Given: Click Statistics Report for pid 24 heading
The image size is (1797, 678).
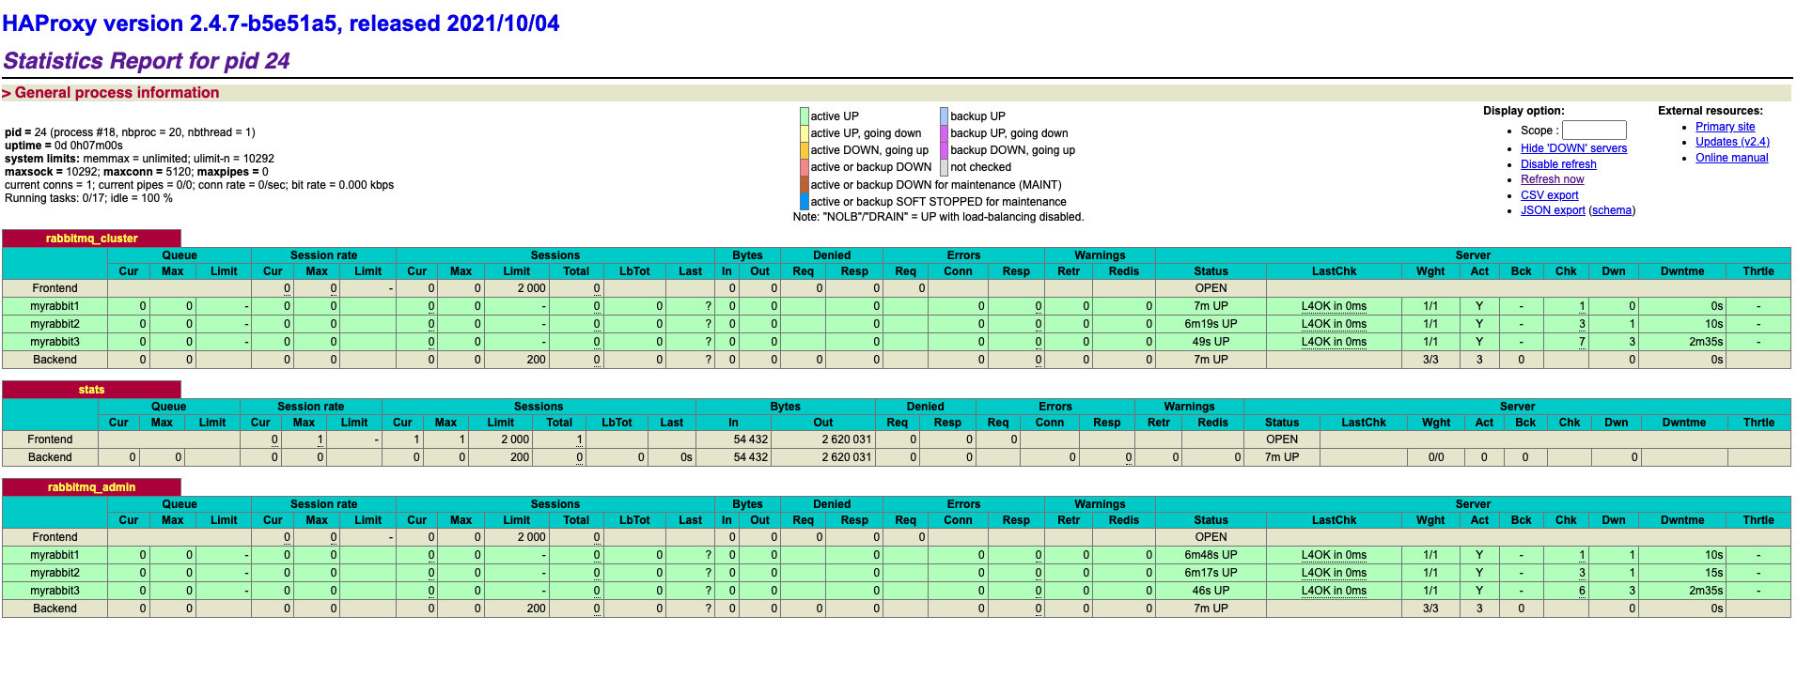Looking at the screenshot, I should pos(146,61).
